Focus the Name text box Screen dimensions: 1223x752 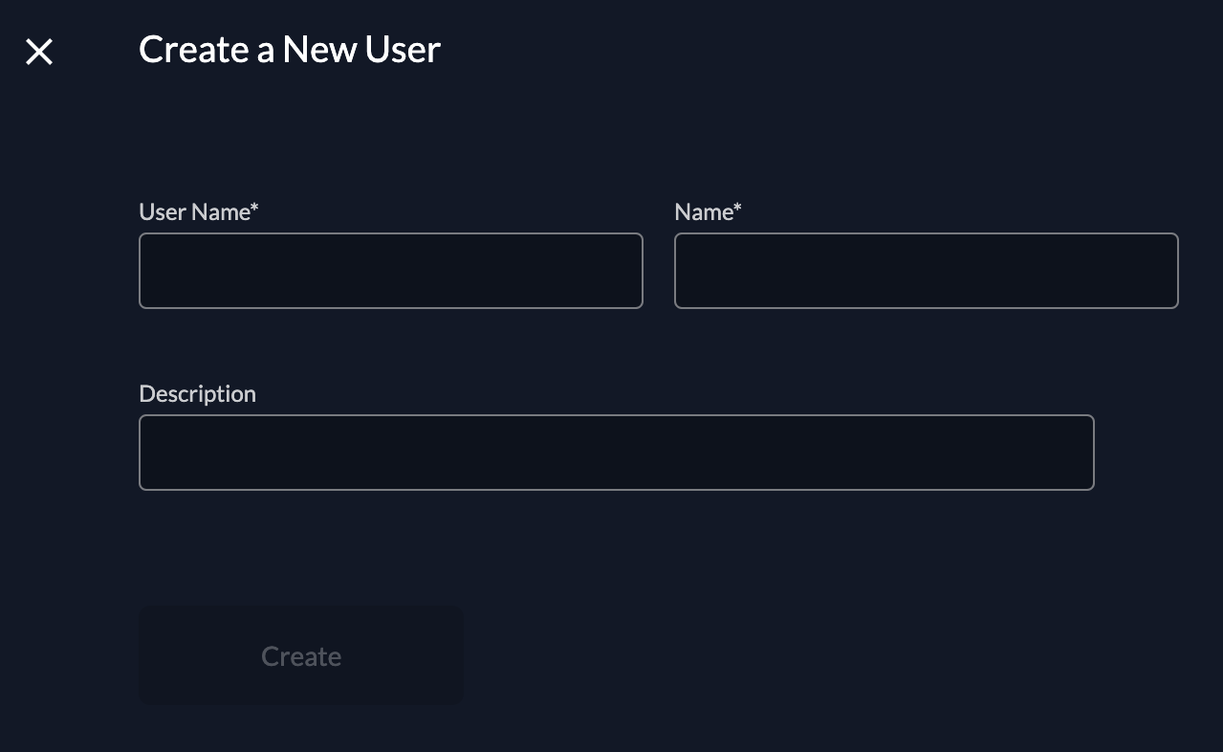click(x=926, y=271)
